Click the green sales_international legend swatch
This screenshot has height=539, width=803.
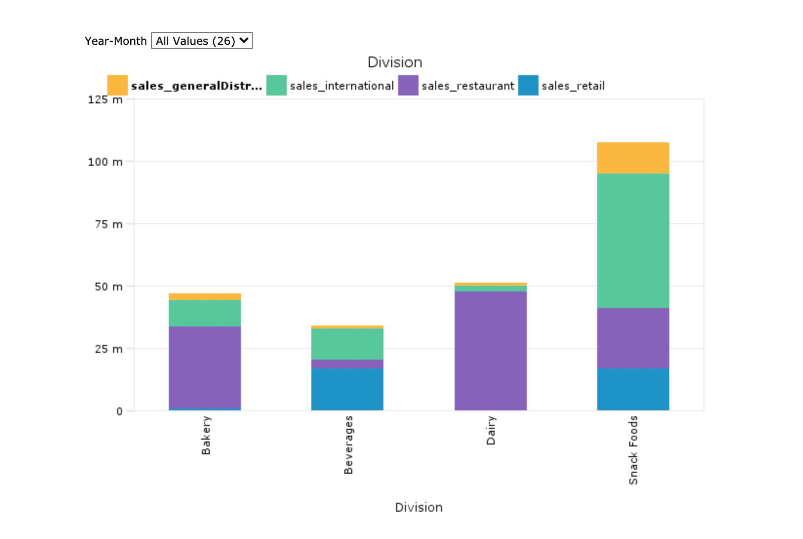pyautogui.click(x=276, y=85)
